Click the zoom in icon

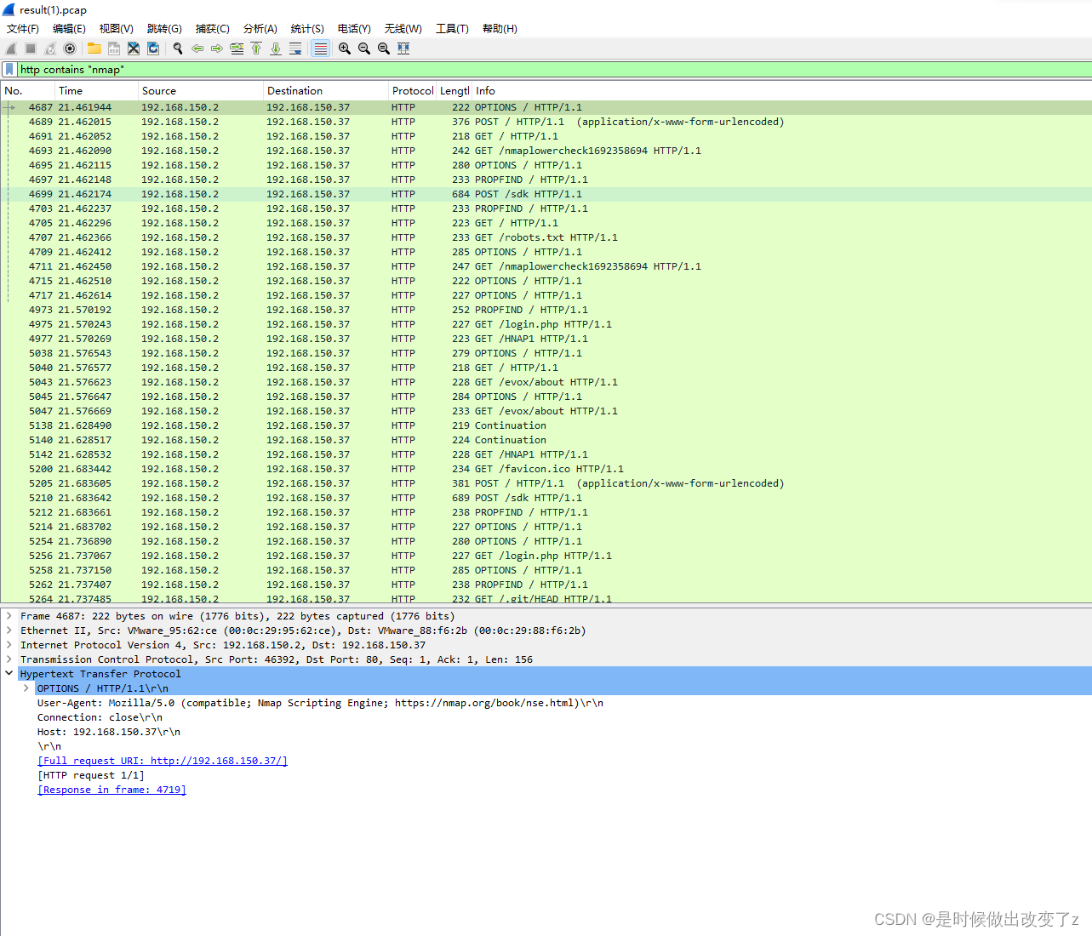[345, 49]
